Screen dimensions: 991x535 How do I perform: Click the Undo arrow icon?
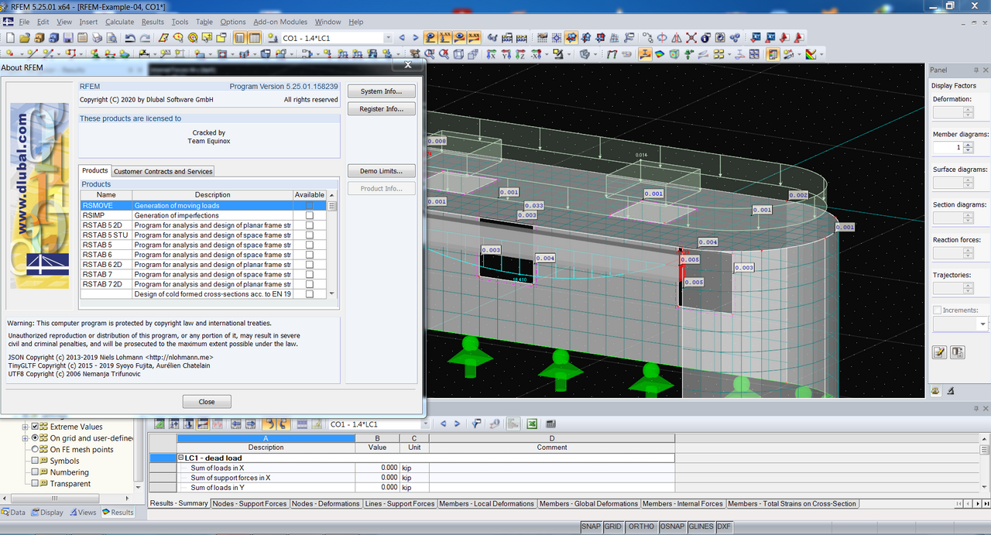[130, 37]
